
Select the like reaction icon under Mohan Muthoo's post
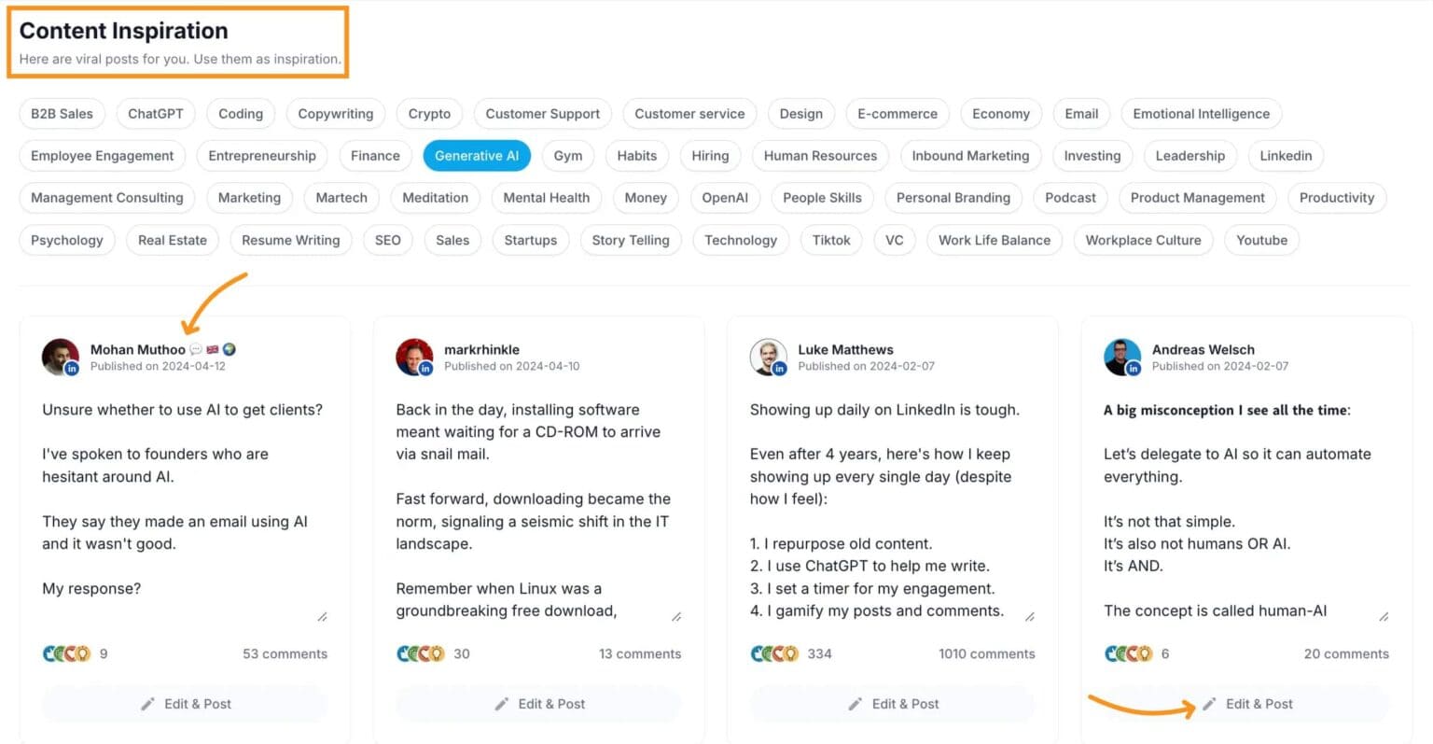click(x=49, y=653)
